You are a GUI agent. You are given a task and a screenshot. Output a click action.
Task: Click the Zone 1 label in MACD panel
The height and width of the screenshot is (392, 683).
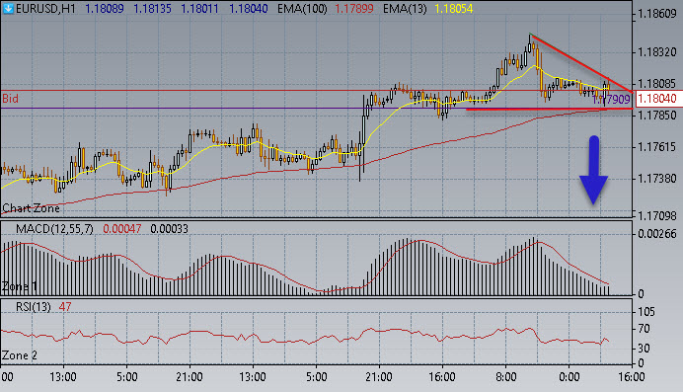[x=19, y=286]
